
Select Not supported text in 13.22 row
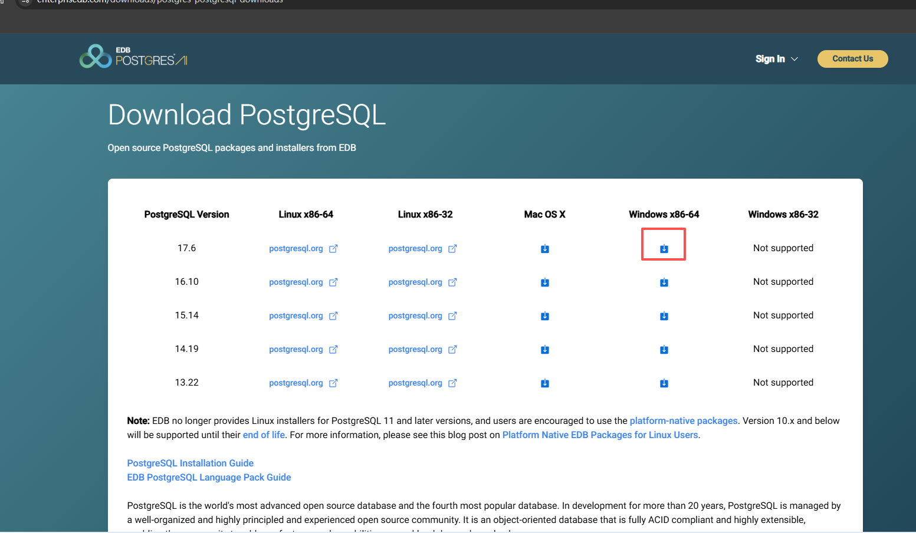(783, 383)
